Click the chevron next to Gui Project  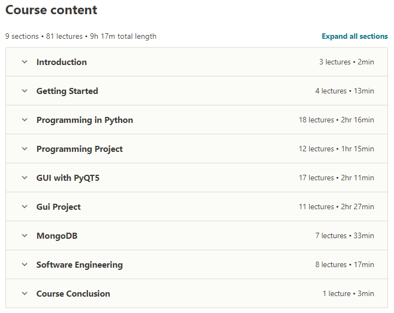click(25, 206)
